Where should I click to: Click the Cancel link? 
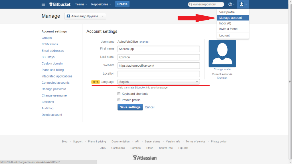pos(149,107)
